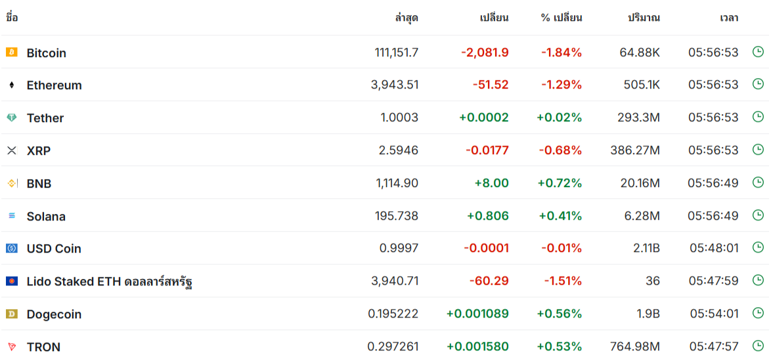Sort by the ล่าสุด column header
The width and height of the screenshot is (771, 359).
coord(407,18)
